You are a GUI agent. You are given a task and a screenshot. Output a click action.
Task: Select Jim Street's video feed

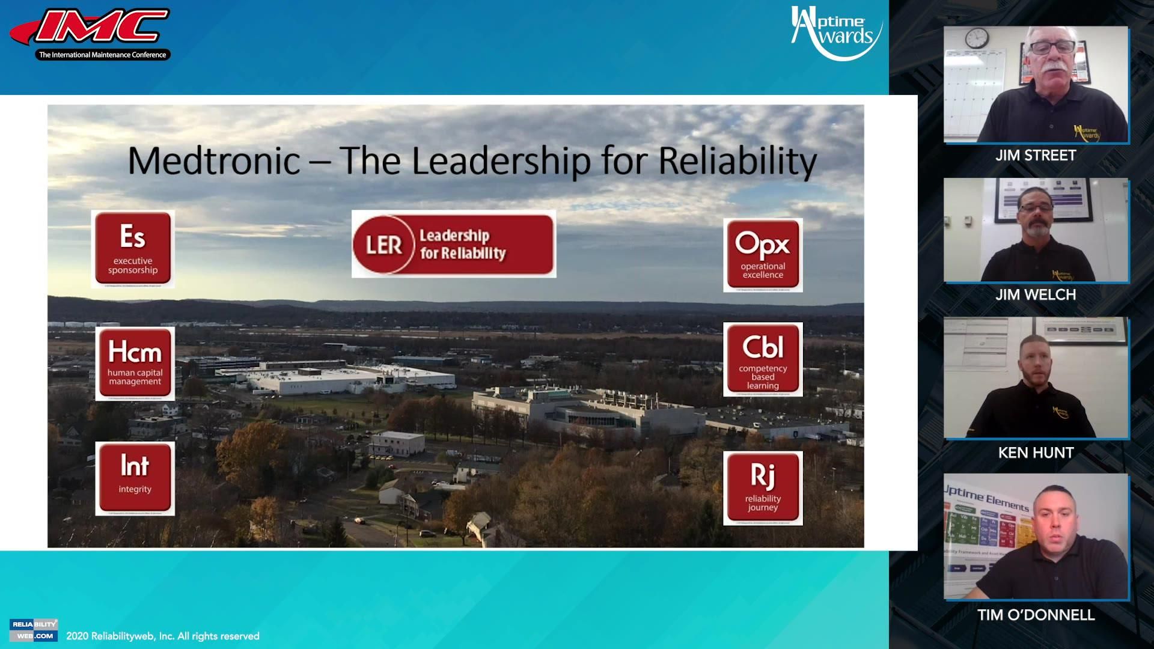tap(1035, 84)
